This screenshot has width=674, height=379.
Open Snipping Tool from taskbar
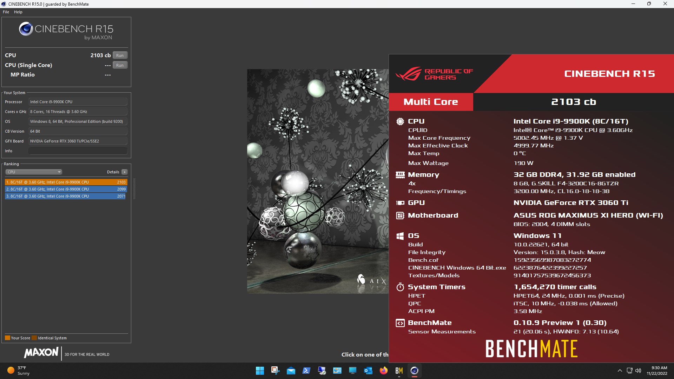(275, 371)
